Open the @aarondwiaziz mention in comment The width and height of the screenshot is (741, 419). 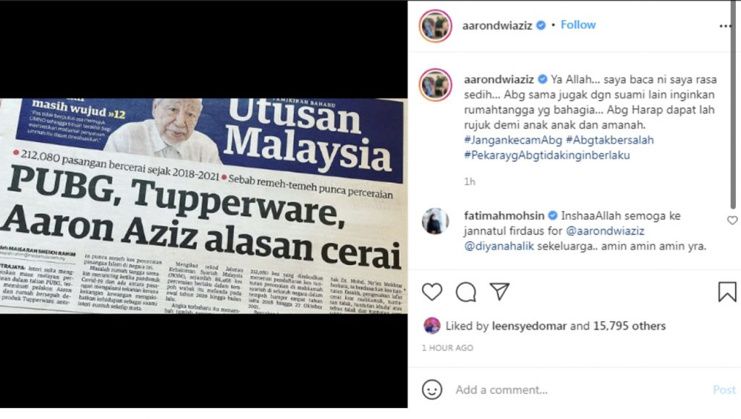pyautogui.click(x=605, y=231)
